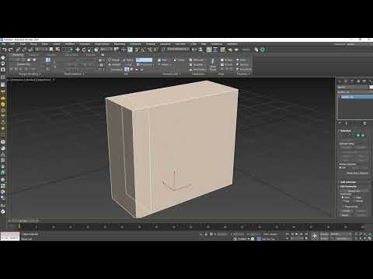Screen dimensions: 373x279
Task: Click the Mirror tool icon
Action: [x=194, y=50]
